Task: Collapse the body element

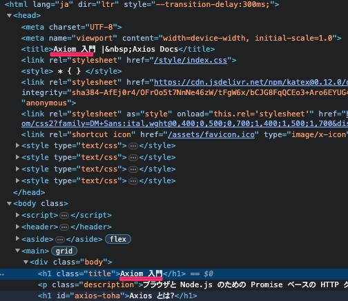Action: (9, 204)
